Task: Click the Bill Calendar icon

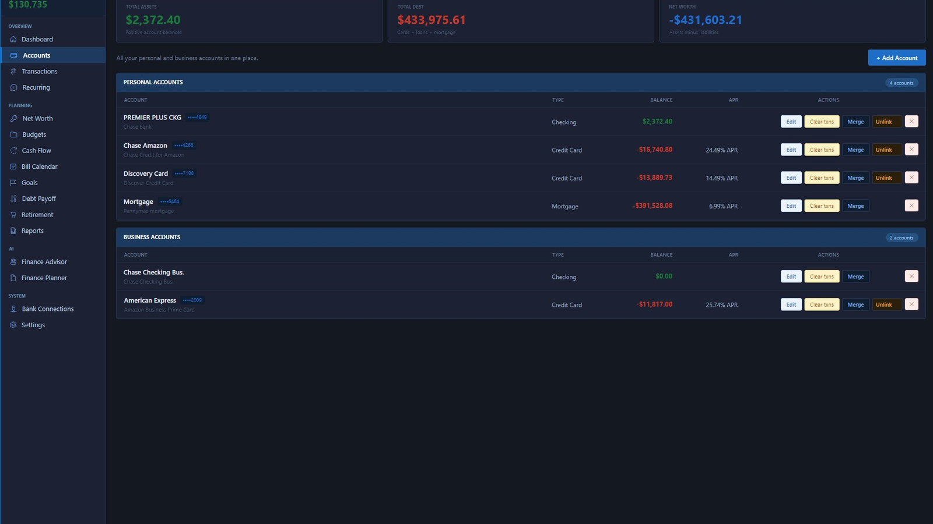Action: [13, 167]
